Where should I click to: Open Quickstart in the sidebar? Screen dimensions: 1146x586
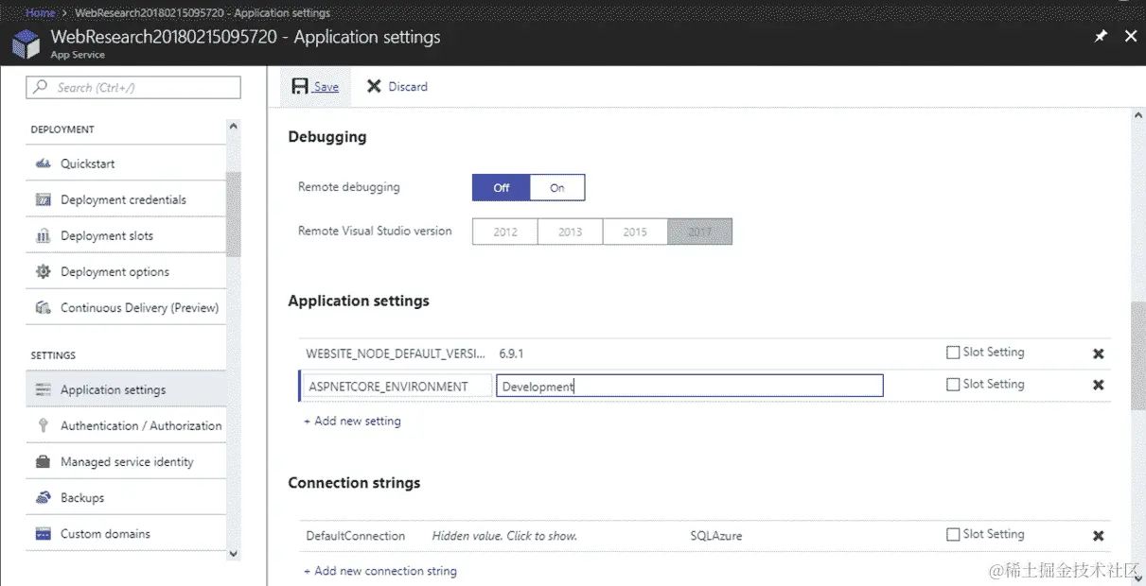126,164
